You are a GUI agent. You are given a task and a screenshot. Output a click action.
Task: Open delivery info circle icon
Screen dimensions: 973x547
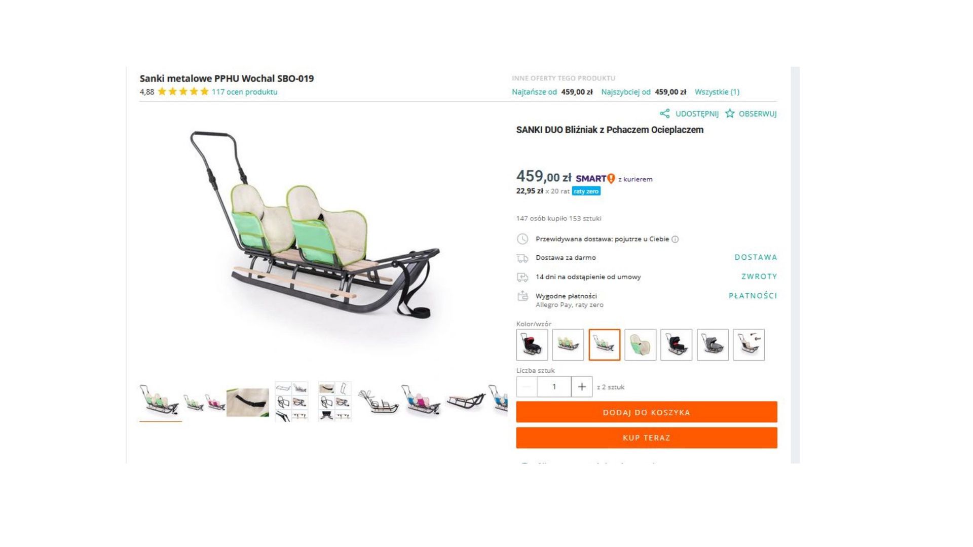click(675, 239)
